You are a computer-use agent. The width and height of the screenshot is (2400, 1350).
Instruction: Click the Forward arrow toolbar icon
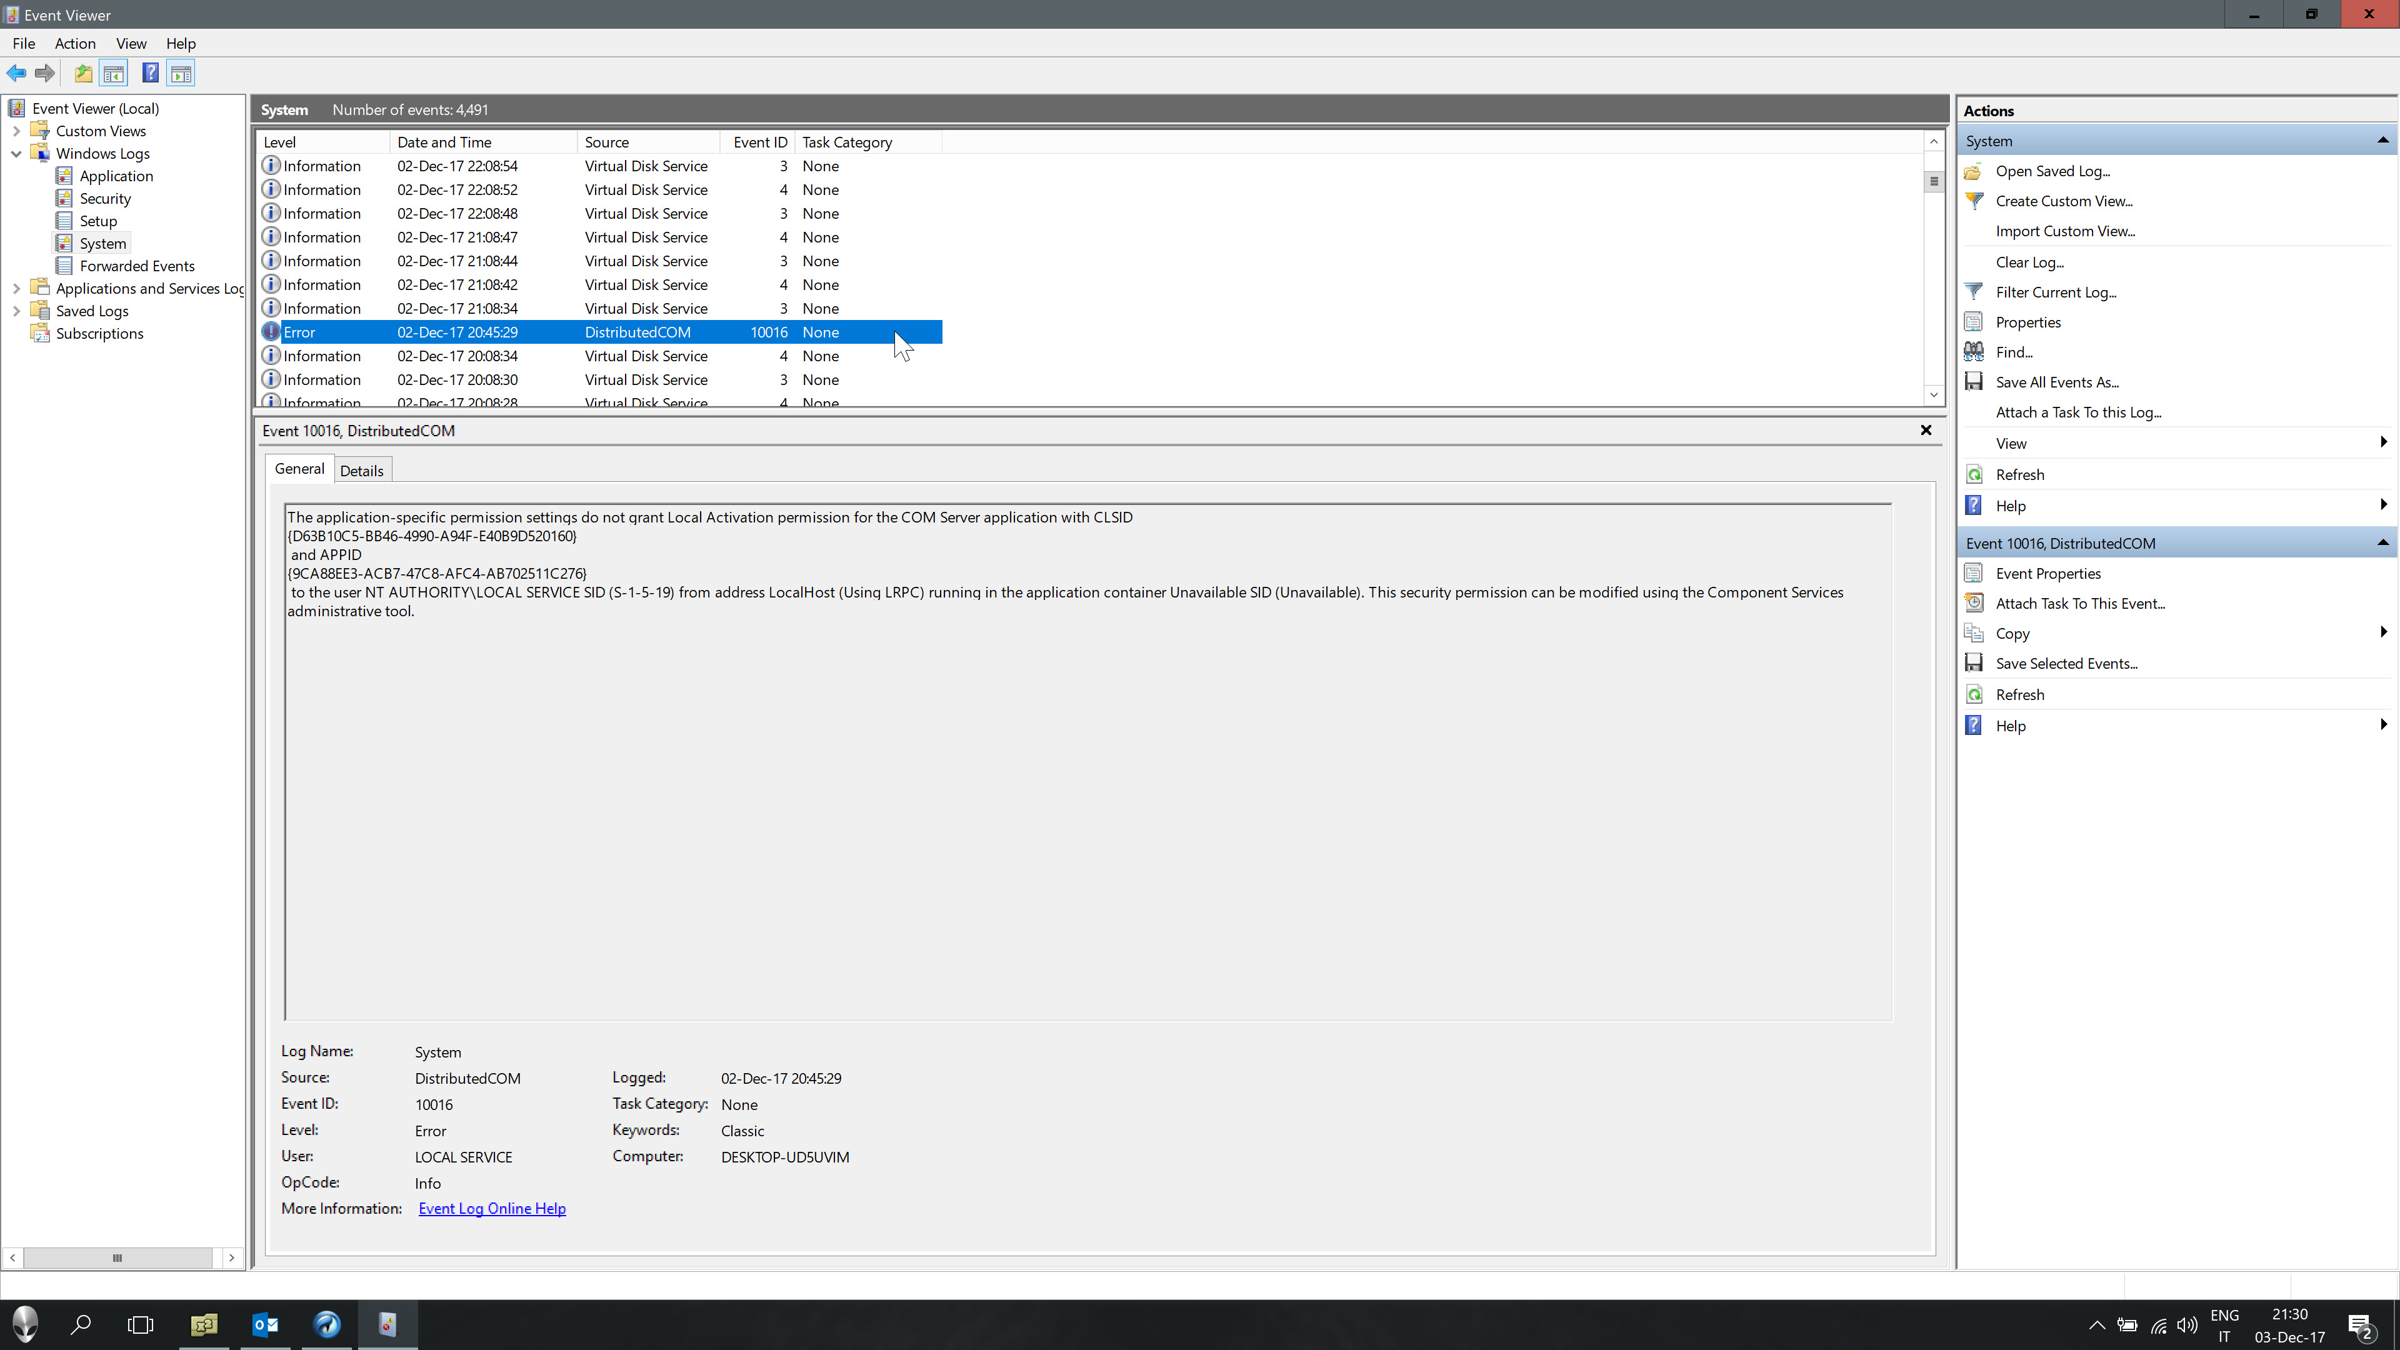tap(45, 74)
